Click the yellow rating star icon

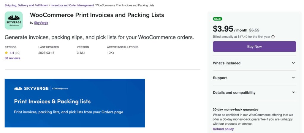click(x=6, y=53)
